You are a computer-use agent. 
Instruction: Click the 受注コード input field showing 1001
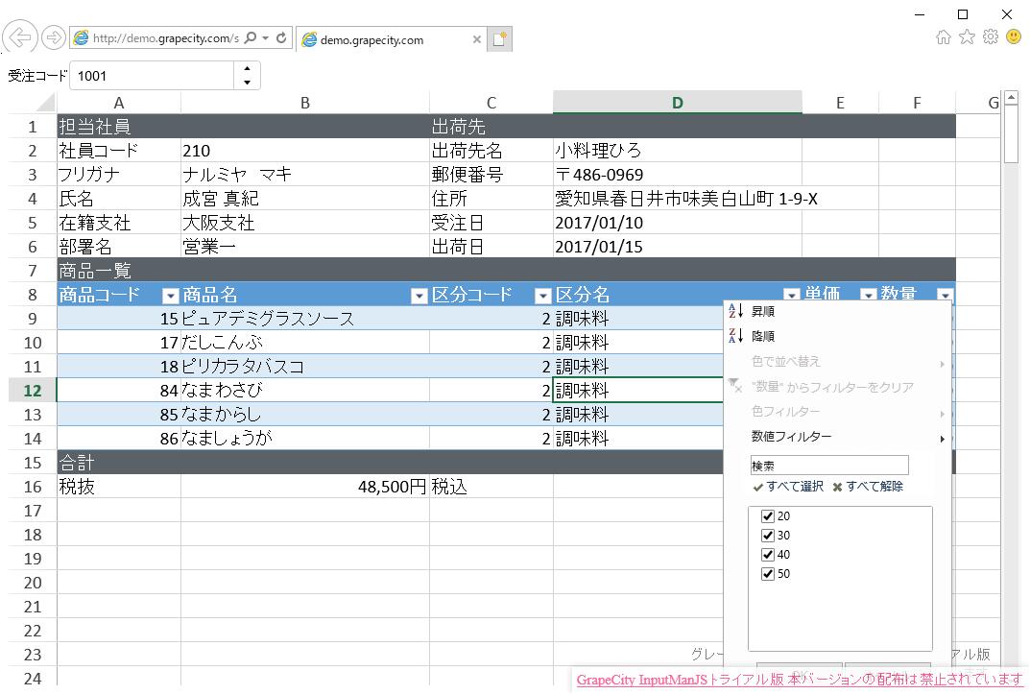[153, 76]
